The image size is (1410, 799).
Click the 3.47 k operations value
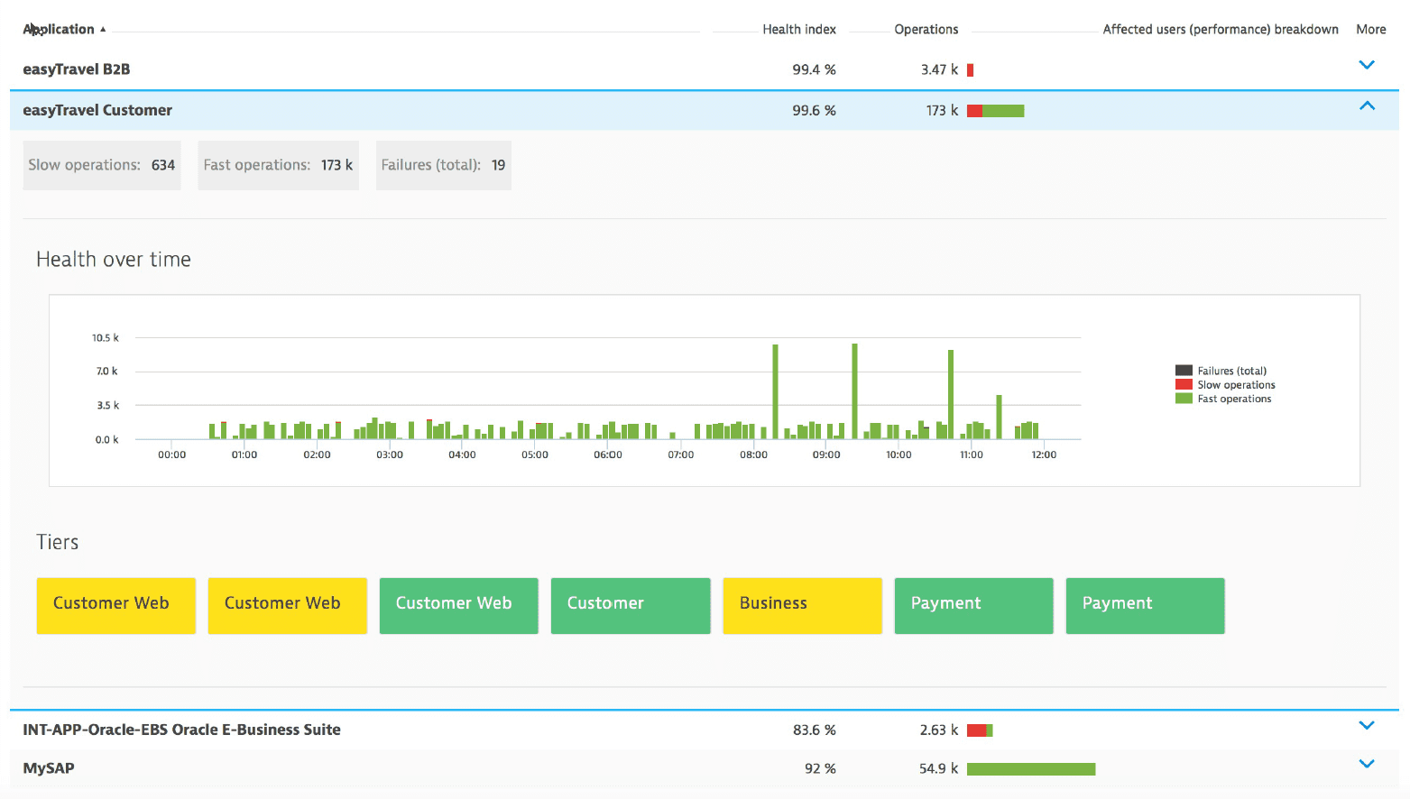[x=939, y=69]
